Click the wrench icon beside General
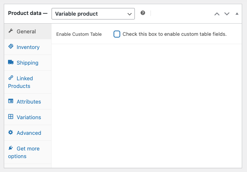The width and height of the screenshot is (247, 172). coord(10,31)
